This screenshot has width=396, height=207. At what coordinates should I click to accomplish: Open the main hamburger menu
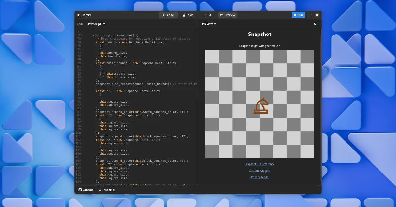click(309, 15)
